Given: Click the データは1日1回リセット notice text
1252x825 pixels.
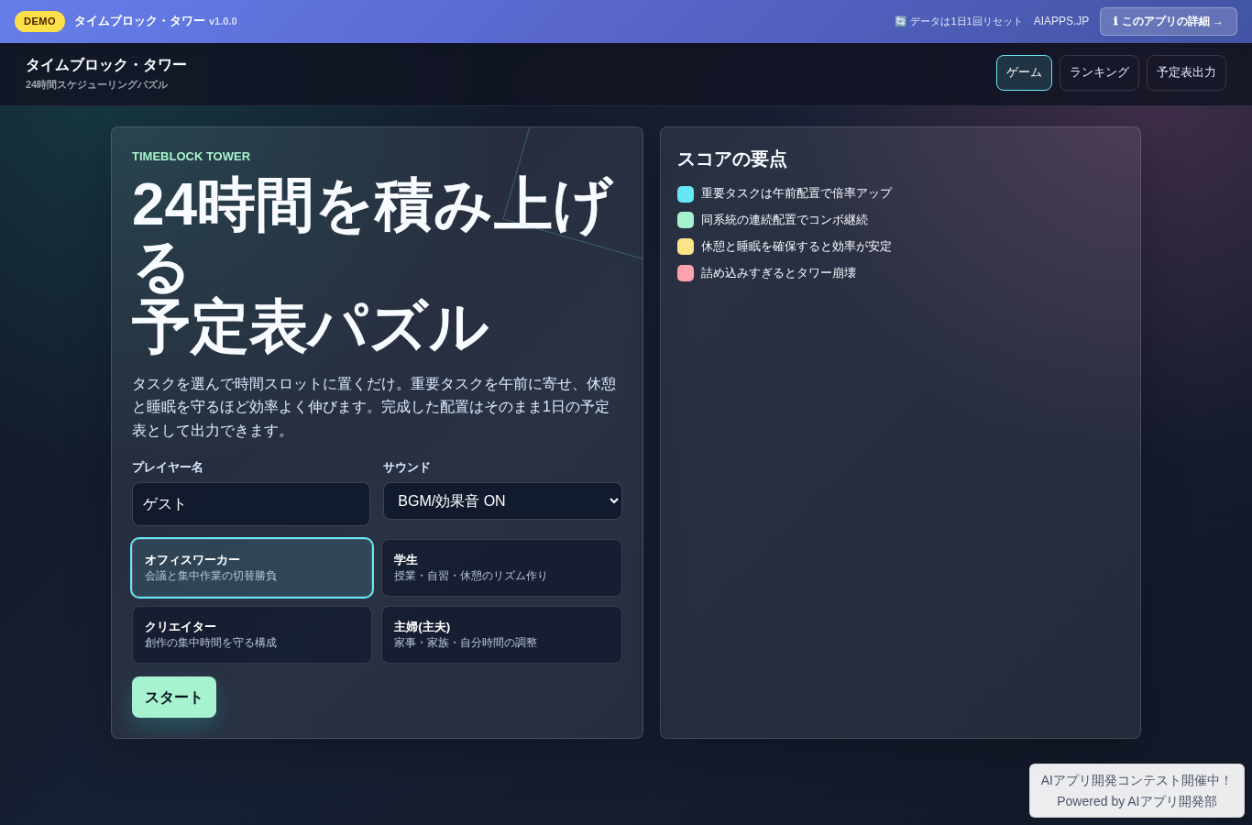Looking at the screenshot, I should pyautogui.click(x=966, y=21).
